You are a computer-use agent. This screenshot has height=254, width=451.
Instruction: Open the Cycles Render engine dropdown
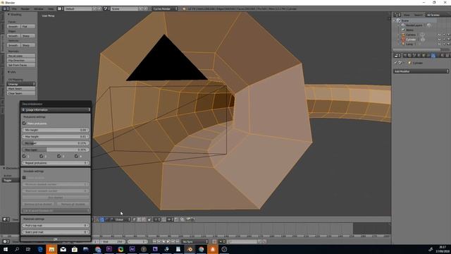pos(165,9)
